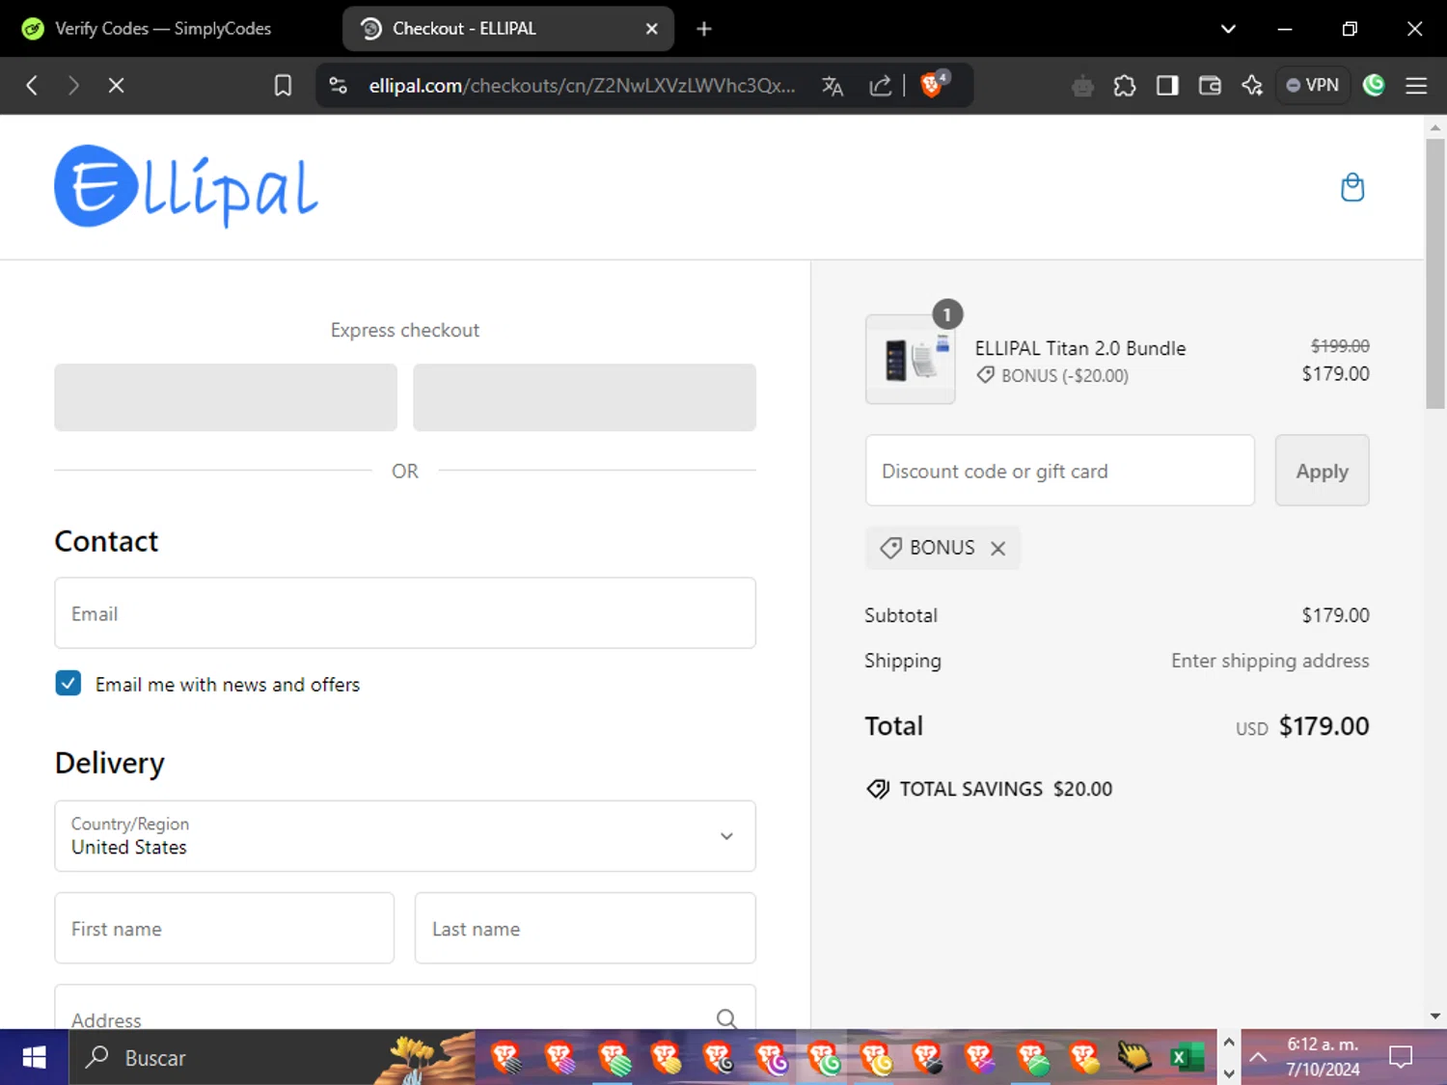Viewport: 1447px width, 1085px height.
Task: Click the struck-through $199.00 price
Action: coord(1340,346)
